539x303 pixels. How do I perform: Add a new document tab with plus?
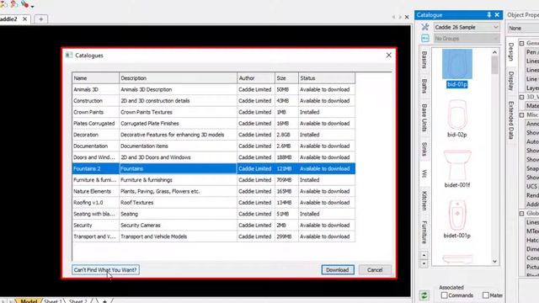point(41,19)
